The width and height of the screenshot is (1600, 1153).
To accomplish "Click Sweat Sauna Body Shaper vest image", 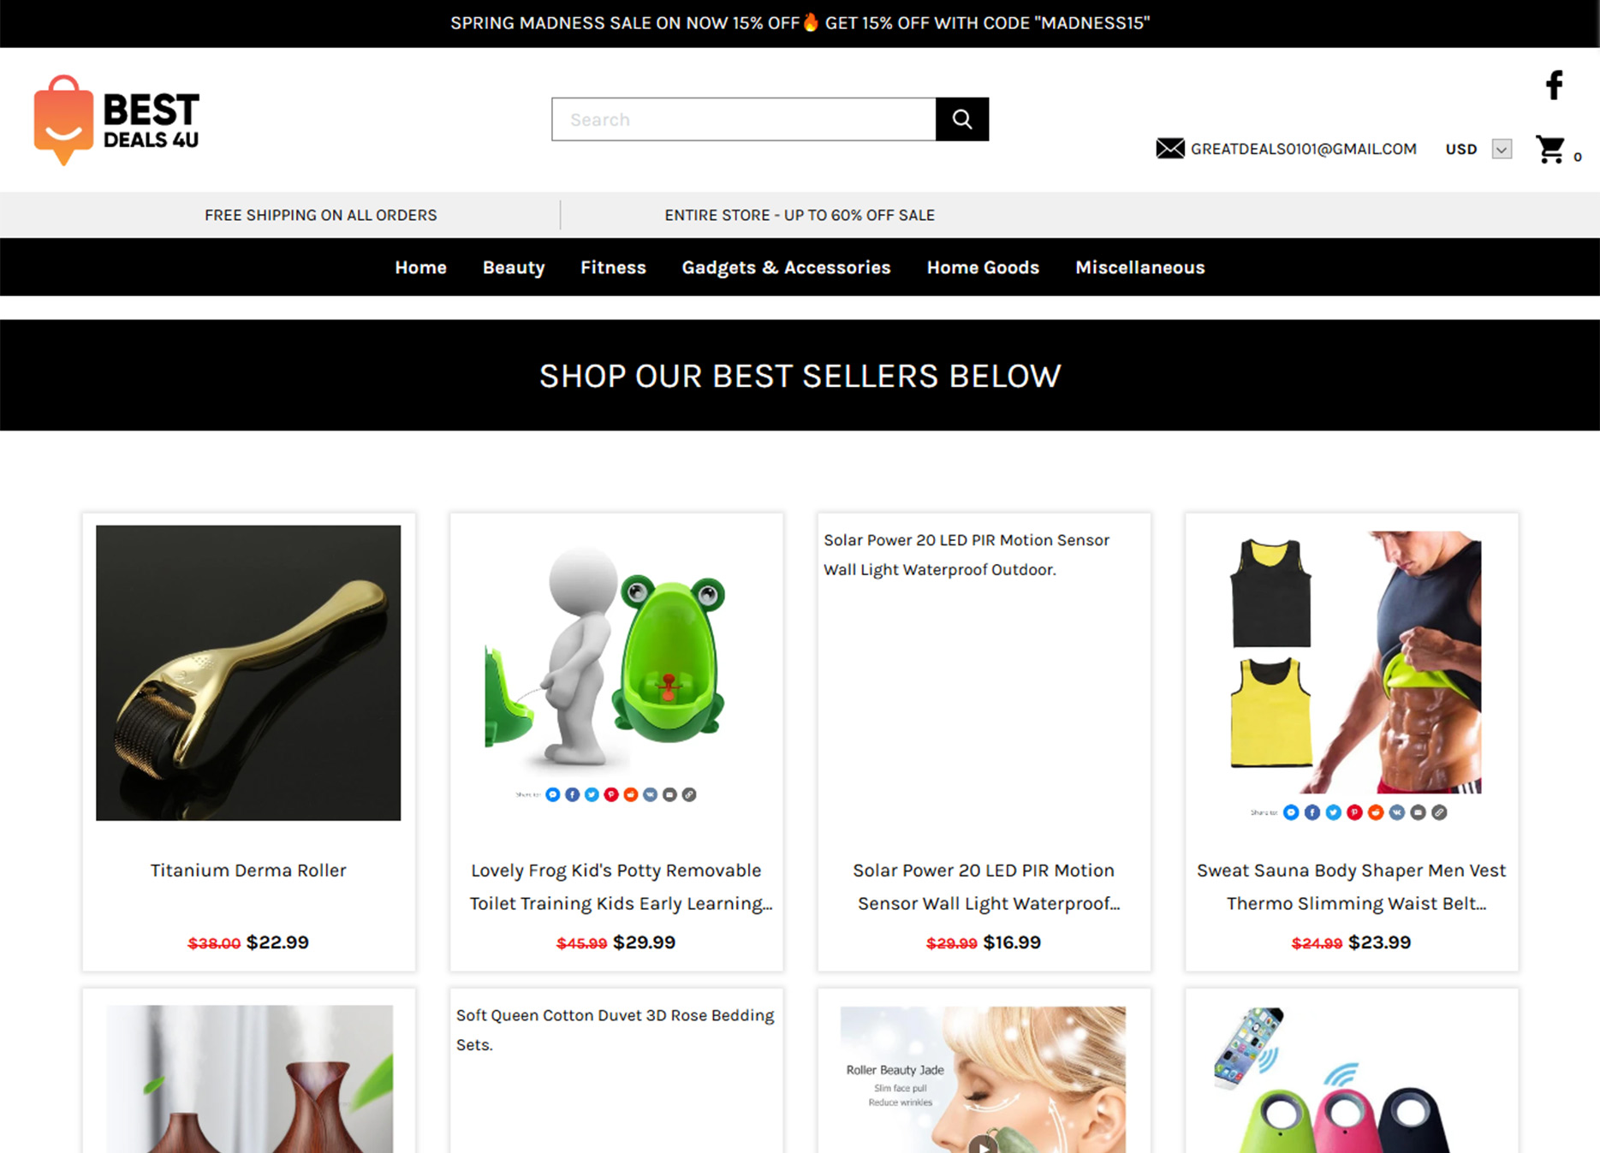I will point(1352,663).
